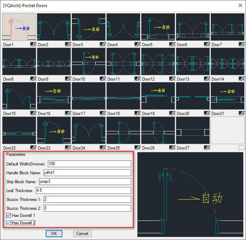
Task: Pick the Door25 door style thumbnail
Action: point(123,130)
